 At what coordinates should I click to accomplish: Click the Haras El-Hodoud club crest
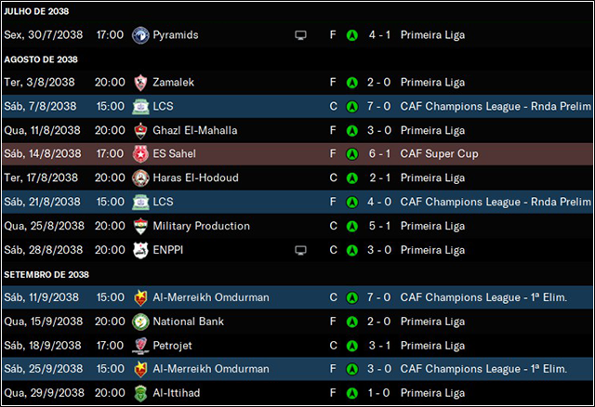click(140, 177)
